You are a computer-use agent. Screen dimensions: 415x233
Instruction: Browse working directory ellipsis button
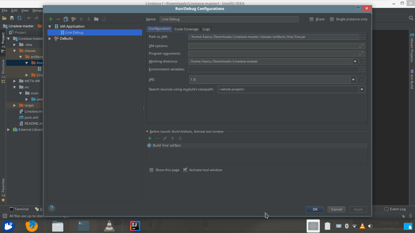pos(362,61)
